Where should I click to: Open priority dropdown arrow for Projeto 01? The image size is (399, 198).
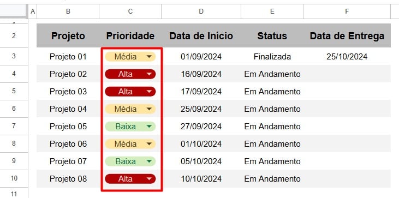coord(149,57)
